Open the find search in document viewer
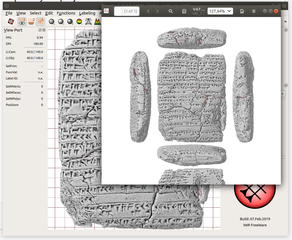292x240 pixels. (171, 11)
